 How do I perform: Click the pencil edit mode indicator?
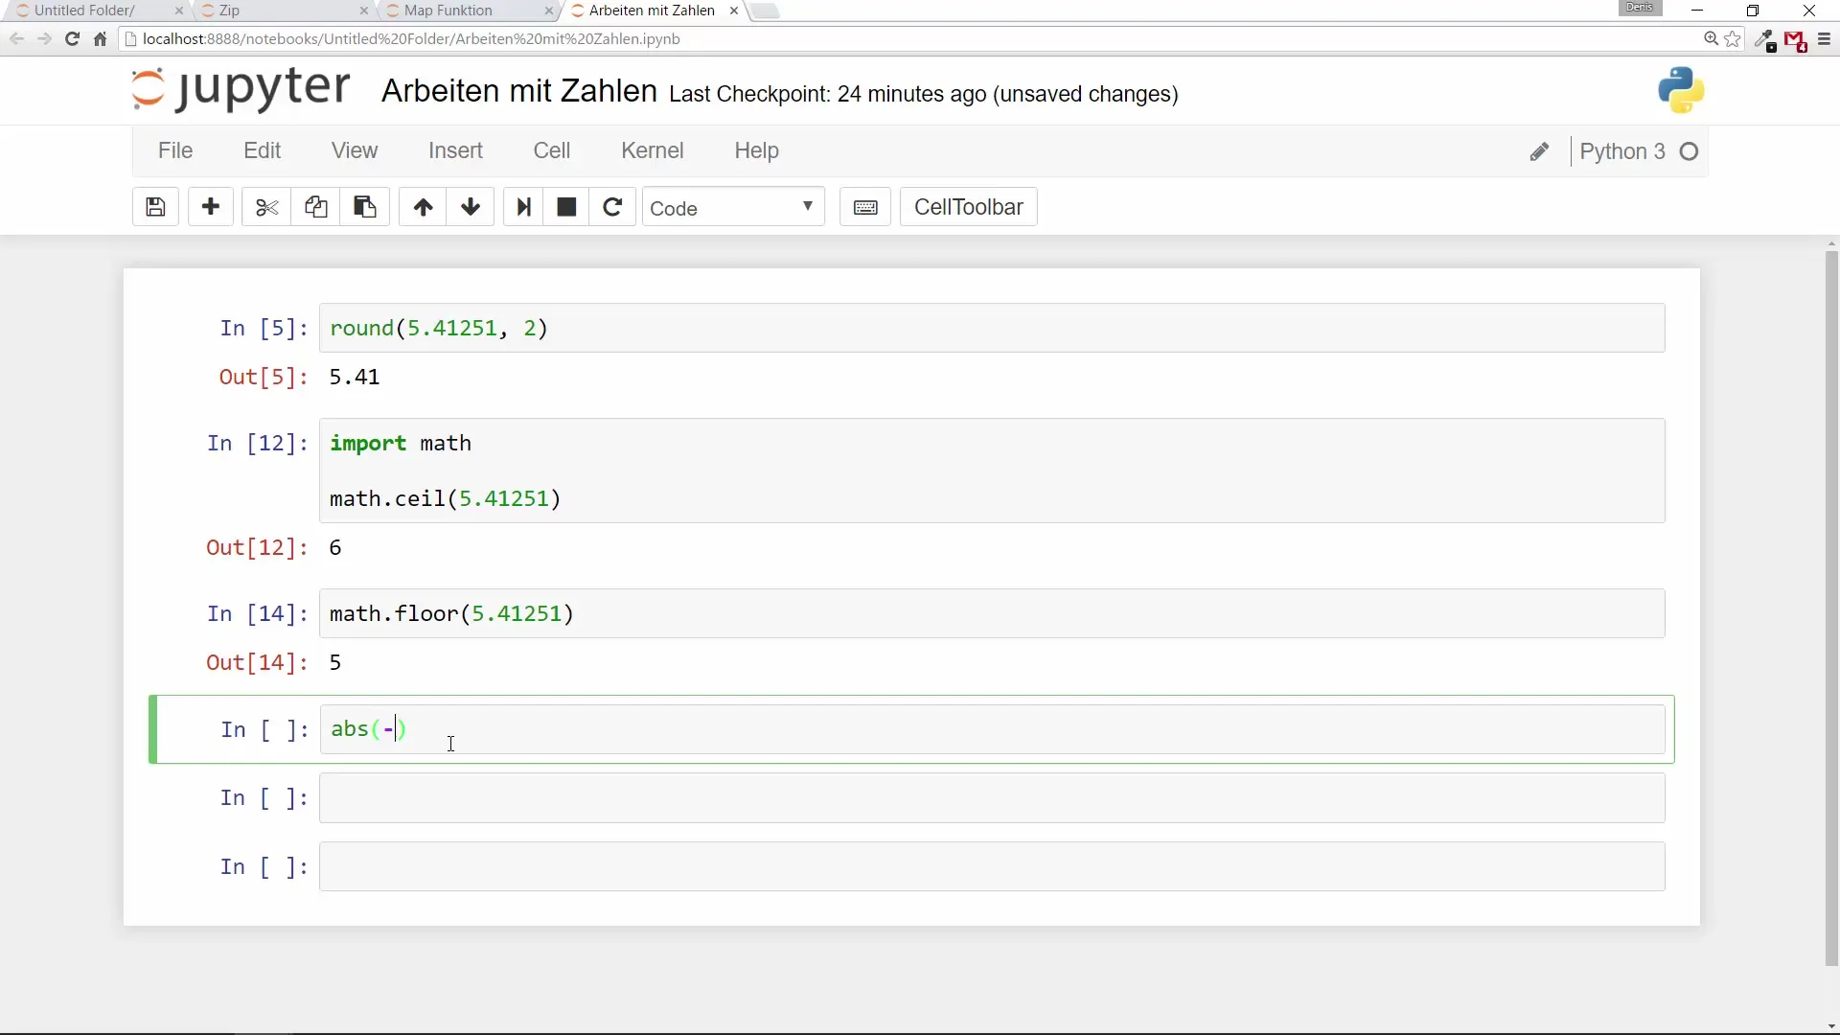[x=1539, y=151]
